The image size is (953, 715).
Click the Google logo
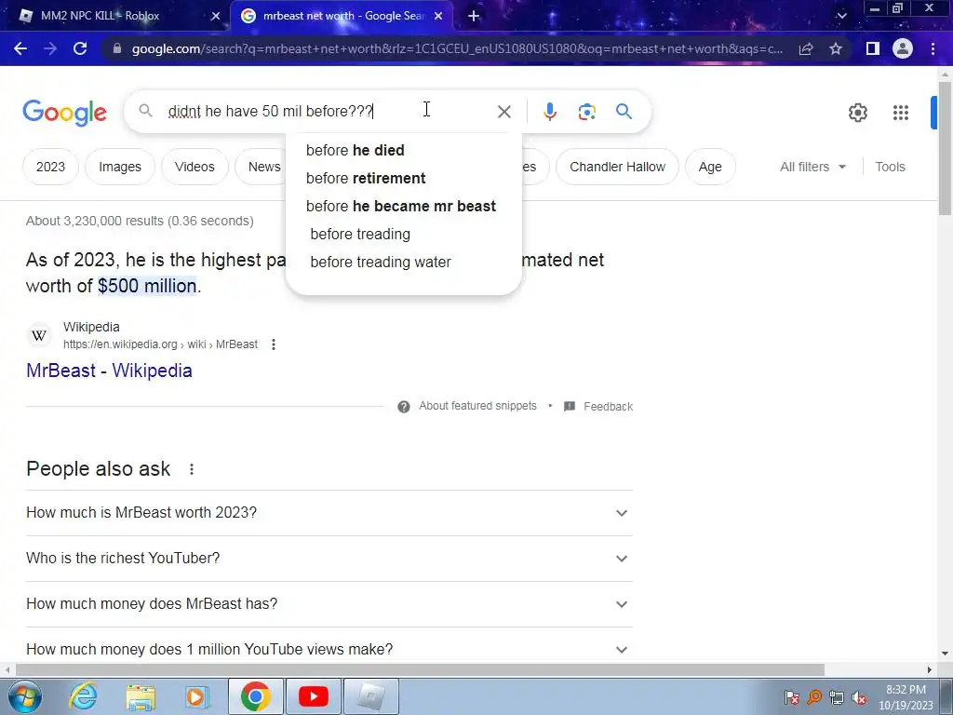[x=64, y=113]
